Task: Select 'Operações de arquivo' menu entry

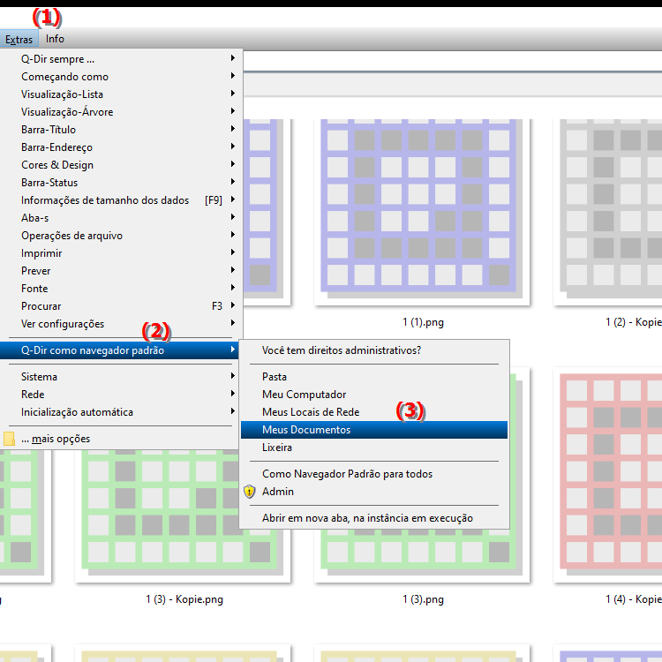Action: click(122, 236)
